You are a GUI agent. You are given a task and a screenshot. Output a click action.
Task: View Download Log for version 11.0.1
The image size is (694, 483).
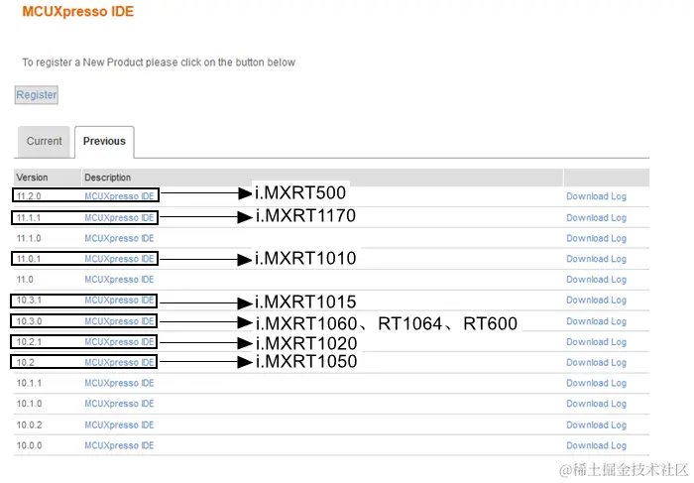(x=596, y=259)
